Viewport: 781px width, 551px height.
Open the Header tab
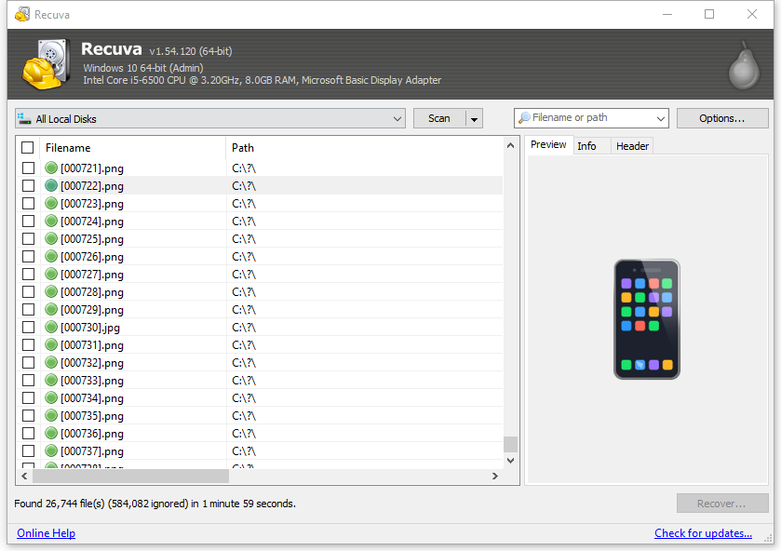tap(632, 146)
